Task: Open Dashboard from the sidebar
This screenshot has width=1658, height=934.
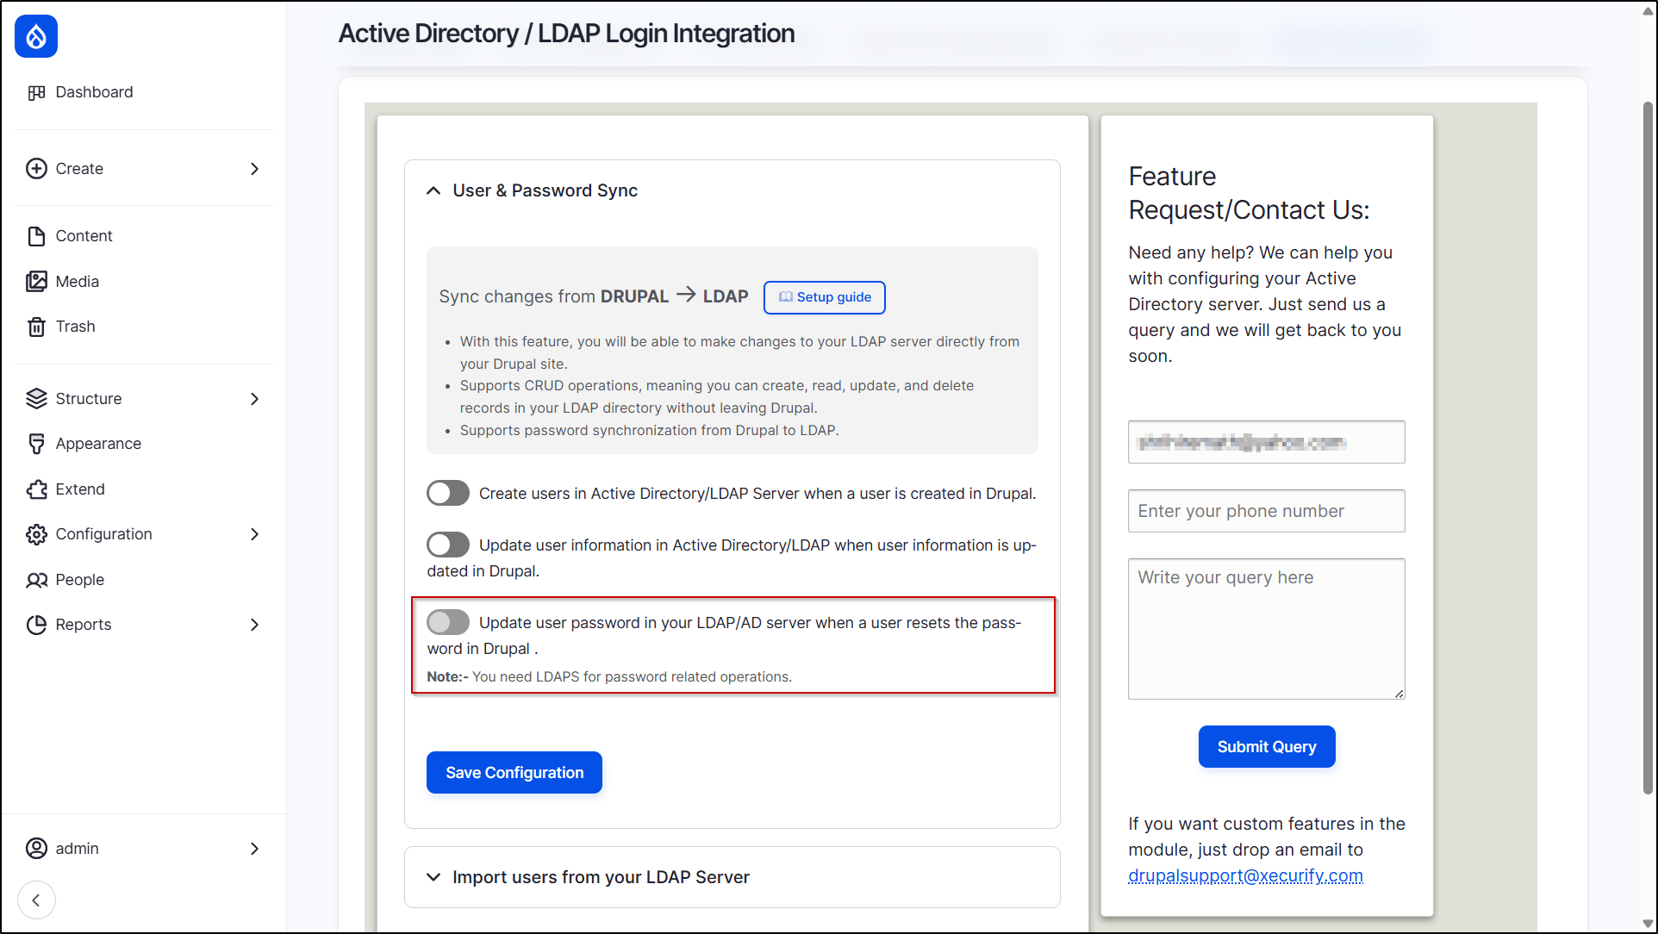Action: pos(93,92)
